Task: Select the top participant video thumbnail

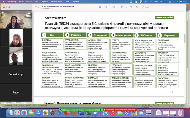Action: click(16, 19)
